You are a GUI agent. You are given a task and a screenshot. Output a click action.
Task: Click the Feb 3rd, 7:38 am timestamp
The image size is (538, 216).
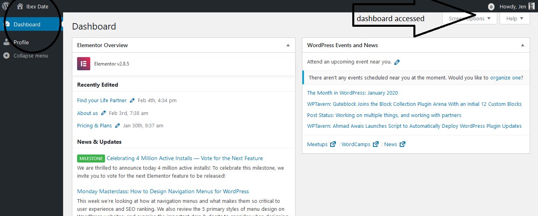click(129, 113)
